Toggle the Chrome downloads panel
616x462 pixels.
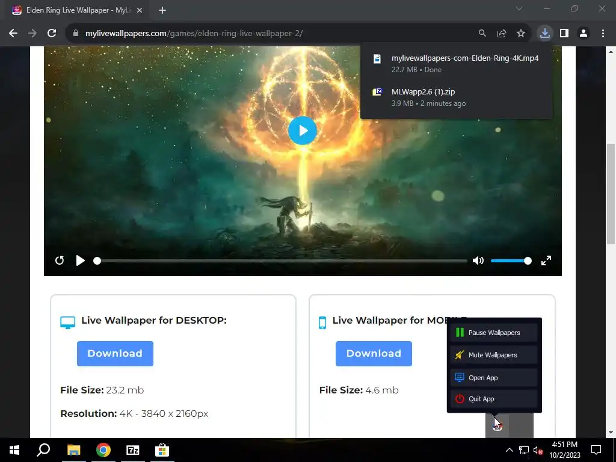pyautogui.click(x=545, y=34)
